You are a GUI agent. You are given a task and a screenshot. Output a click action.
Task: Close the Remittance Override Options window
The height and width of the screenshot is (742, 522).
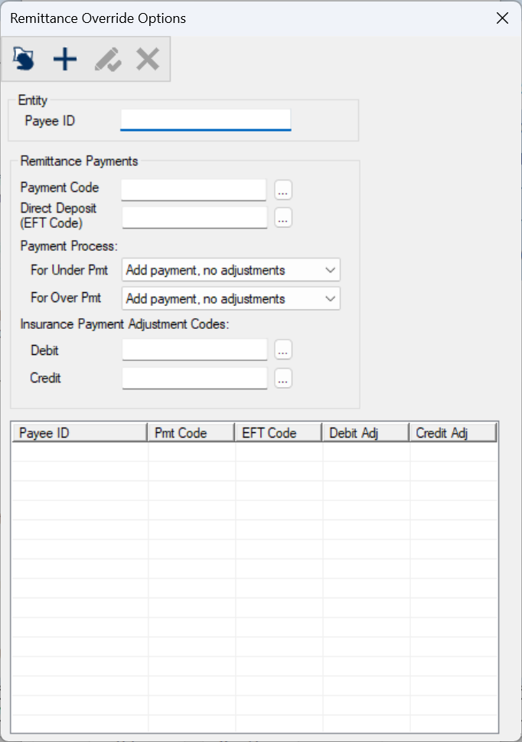tap(502, 18)
